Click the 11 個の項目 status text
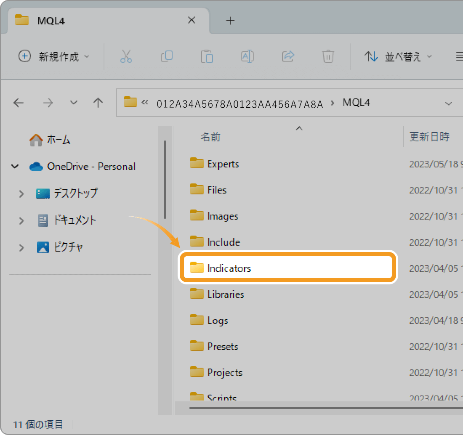 tap(38, 424)
